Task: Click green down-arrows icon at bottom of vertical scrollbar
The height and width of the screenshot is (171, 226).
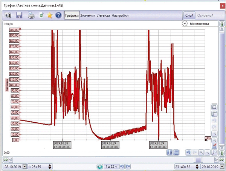Action: click(222, 153)
